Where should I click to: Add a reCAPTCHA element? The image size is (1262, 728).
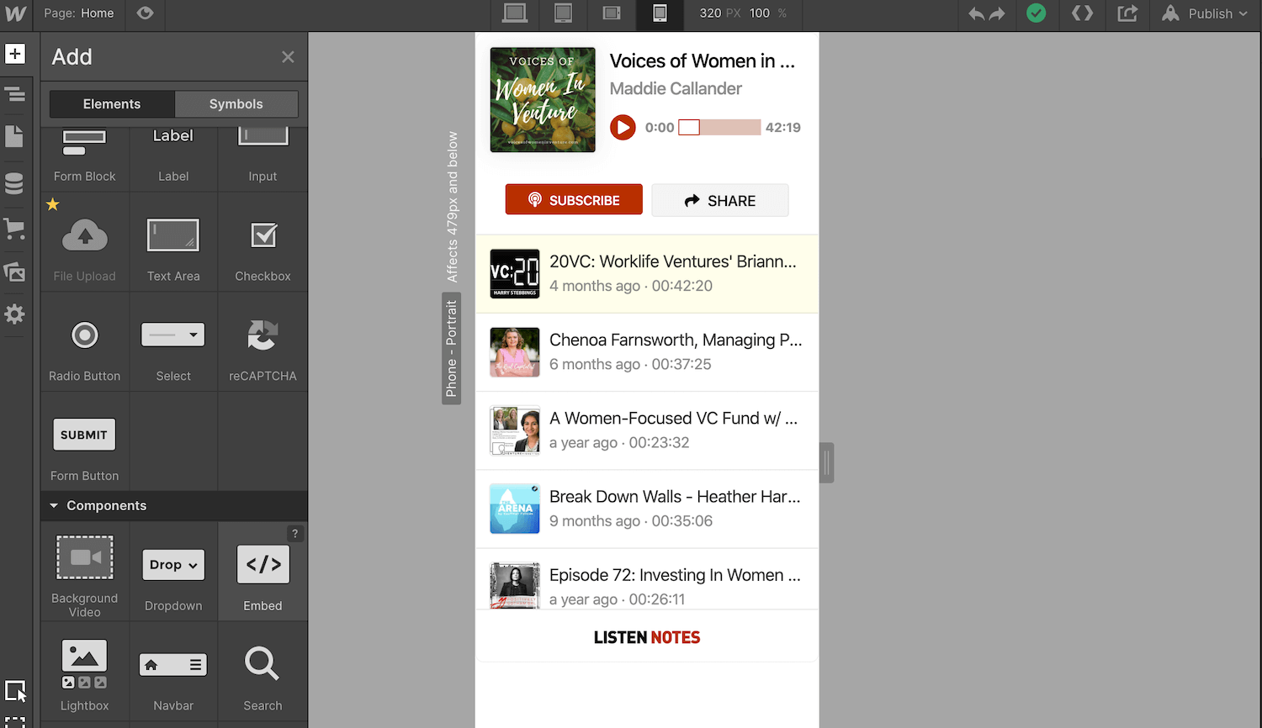coord(262,342)
